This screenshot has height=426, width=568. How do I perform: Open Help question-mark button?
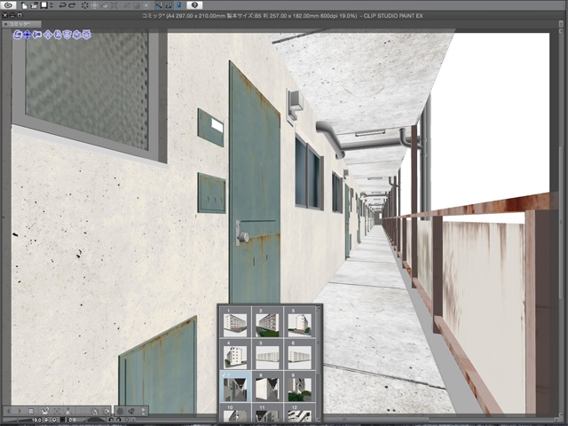[195, 5]
